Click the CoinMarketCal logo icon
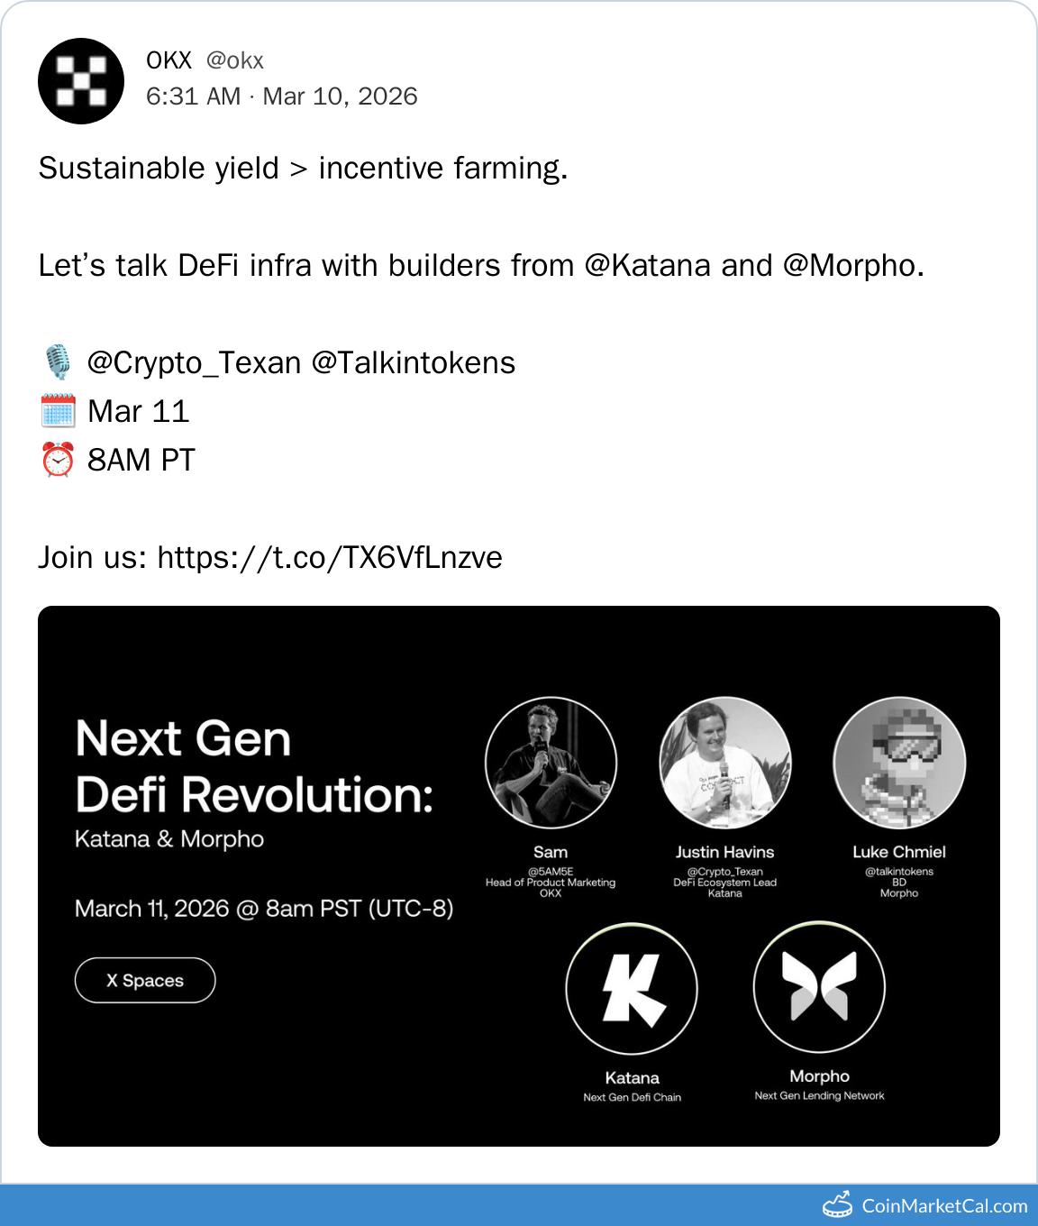Viewport: 1038px width, 1226px height. coord(838,1205)
